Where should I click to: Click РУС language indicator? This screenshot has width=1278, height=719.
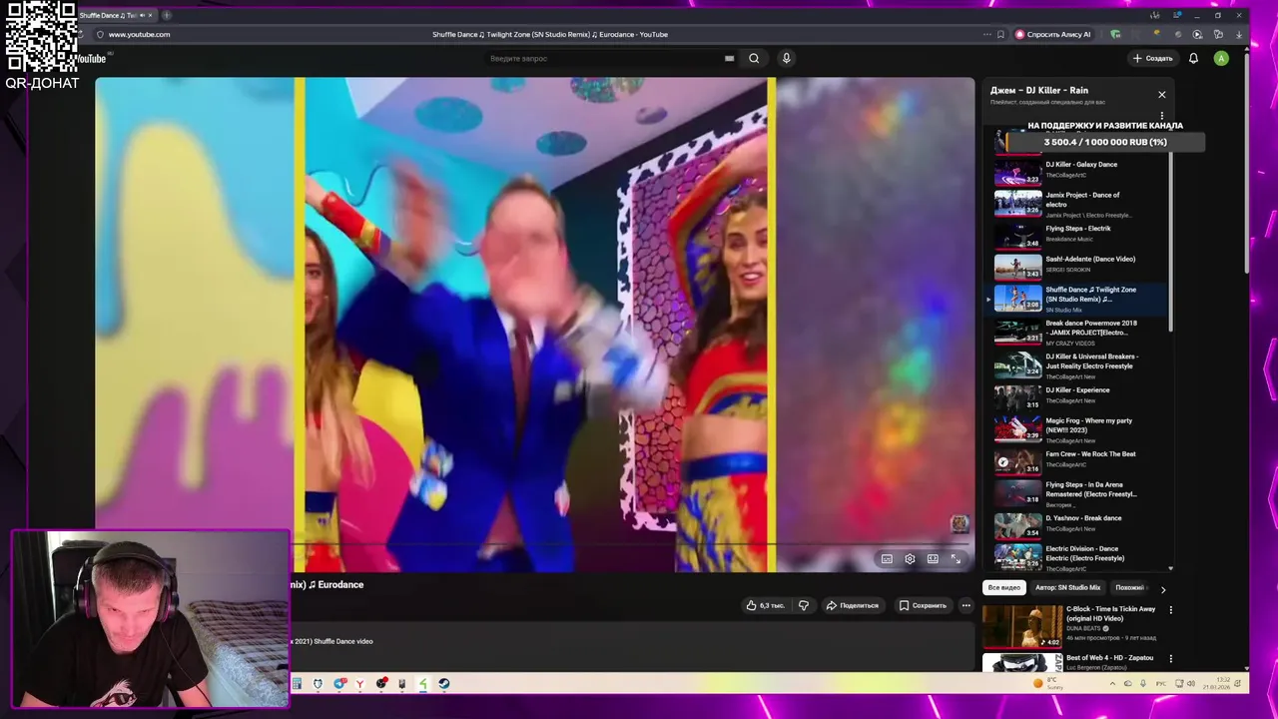(x=1161, y=684)
